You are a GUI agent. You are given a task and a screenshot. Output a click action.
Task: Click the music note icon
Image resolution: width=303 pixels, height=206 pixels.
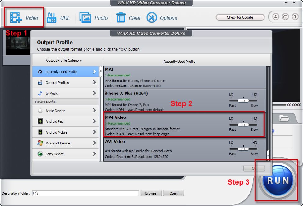click(x=40, y=93)
